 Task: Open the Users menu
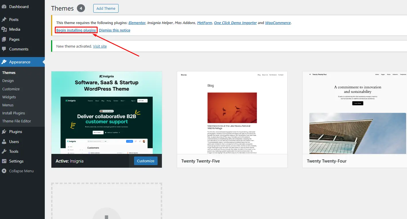pos(22,142)
